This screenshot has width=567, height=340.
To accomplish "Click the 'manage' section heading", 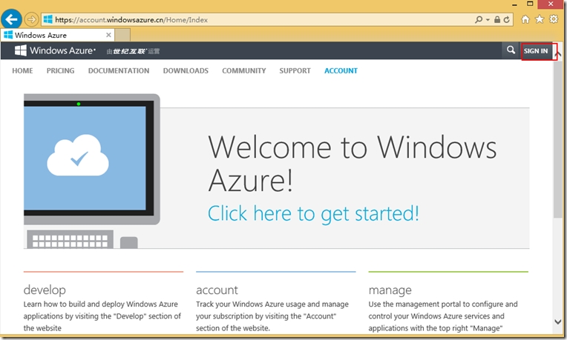I will coord(390,290).
